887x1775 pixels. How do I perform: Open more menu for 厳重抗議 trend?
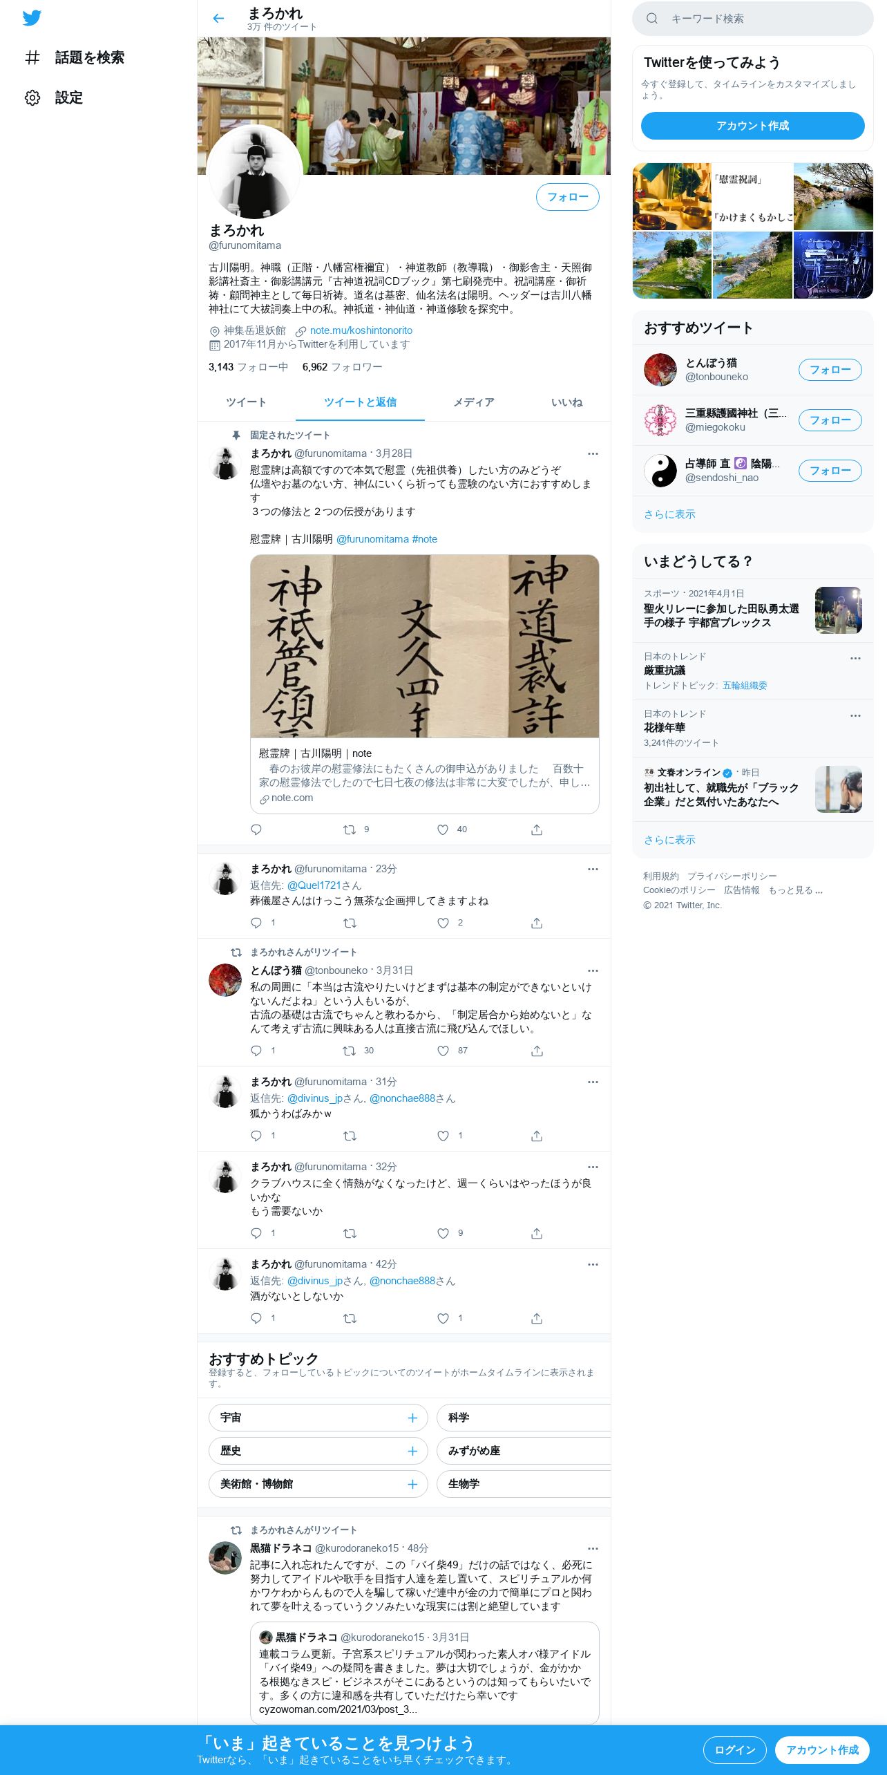click(855, 658)
